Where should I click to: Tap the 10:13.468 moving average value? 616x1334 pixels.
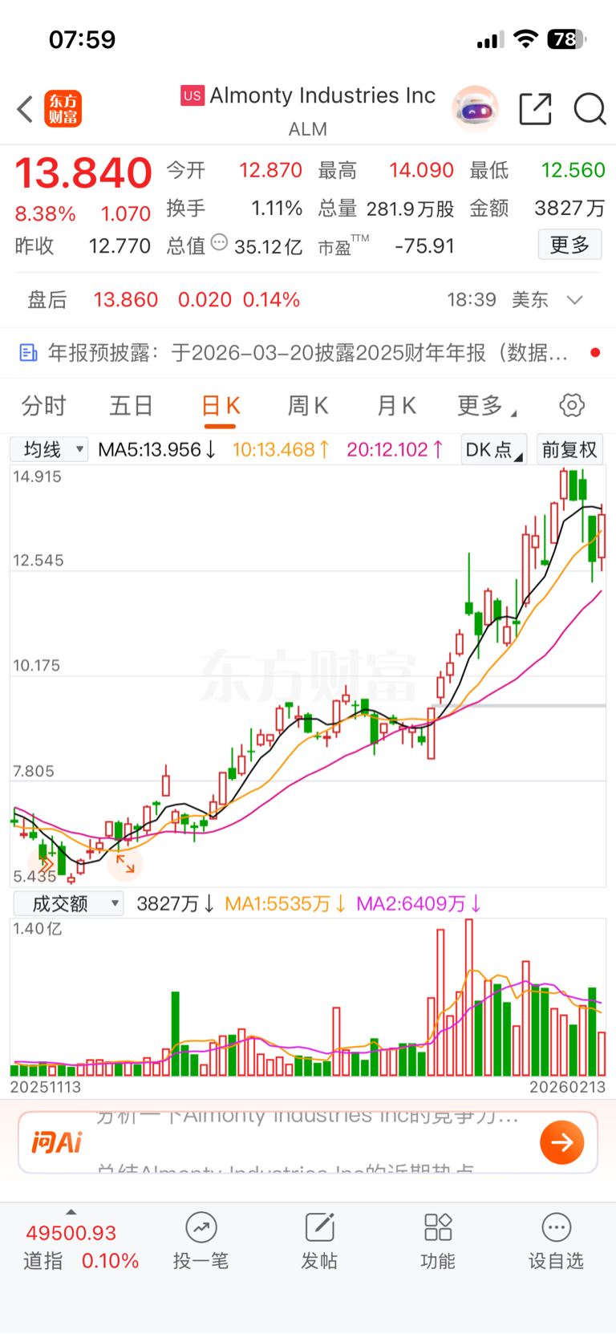click(282, 449)
